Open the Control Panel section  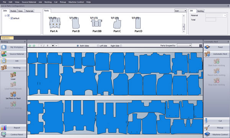coord(13,135)
